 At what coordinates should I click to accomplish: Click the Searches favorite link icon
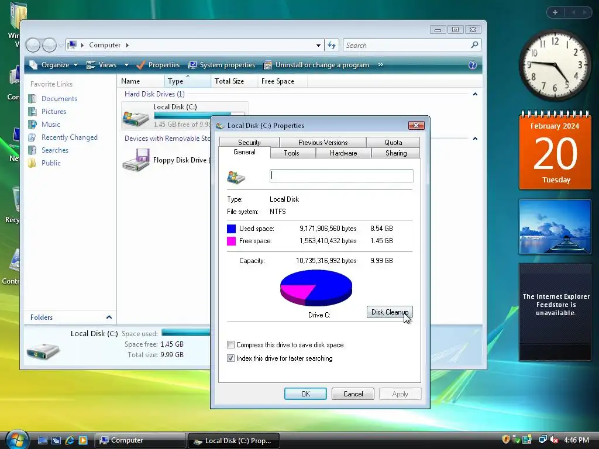click(x=33, y=150)
